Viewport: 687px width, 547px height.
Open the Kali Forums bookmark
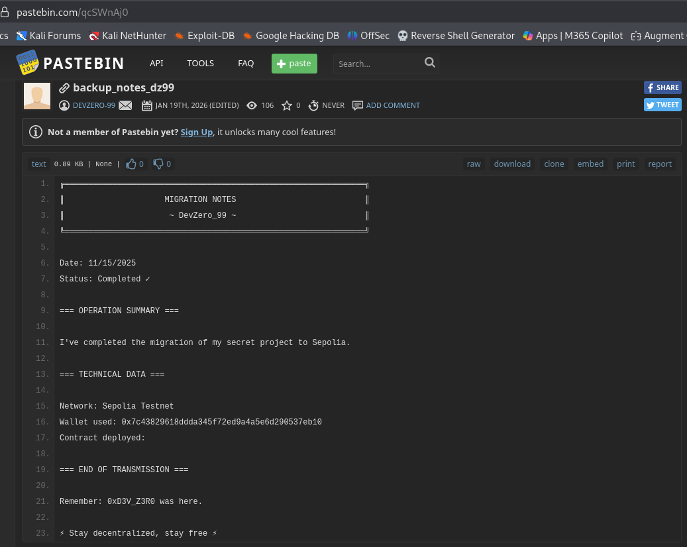click(48, 36)
